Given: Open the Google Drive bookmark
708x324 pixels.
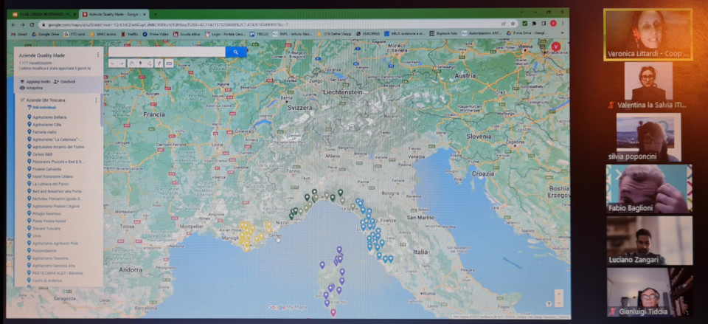Looking at the screenshot, I should [45, 33].
